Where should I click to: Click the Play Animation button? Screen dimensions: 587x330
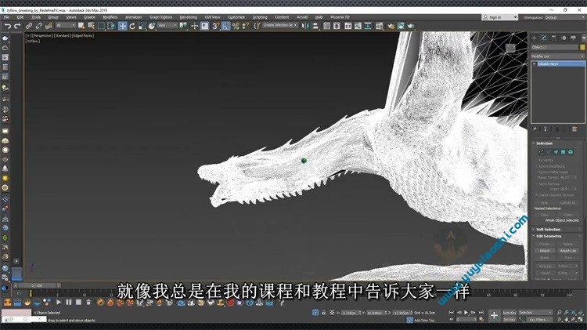click(466, 313)
